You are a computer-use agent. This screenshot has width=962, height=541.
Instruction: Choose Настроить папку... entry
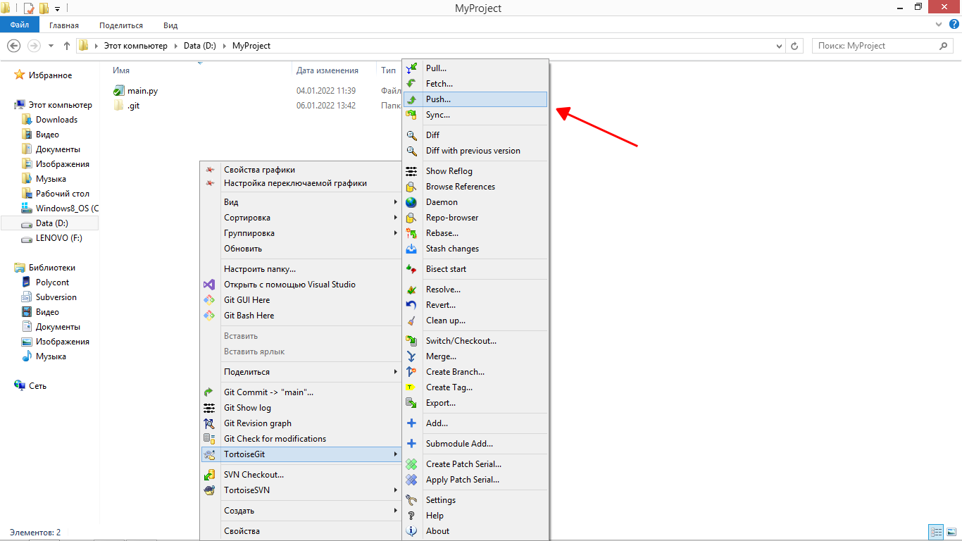(301, 269)
